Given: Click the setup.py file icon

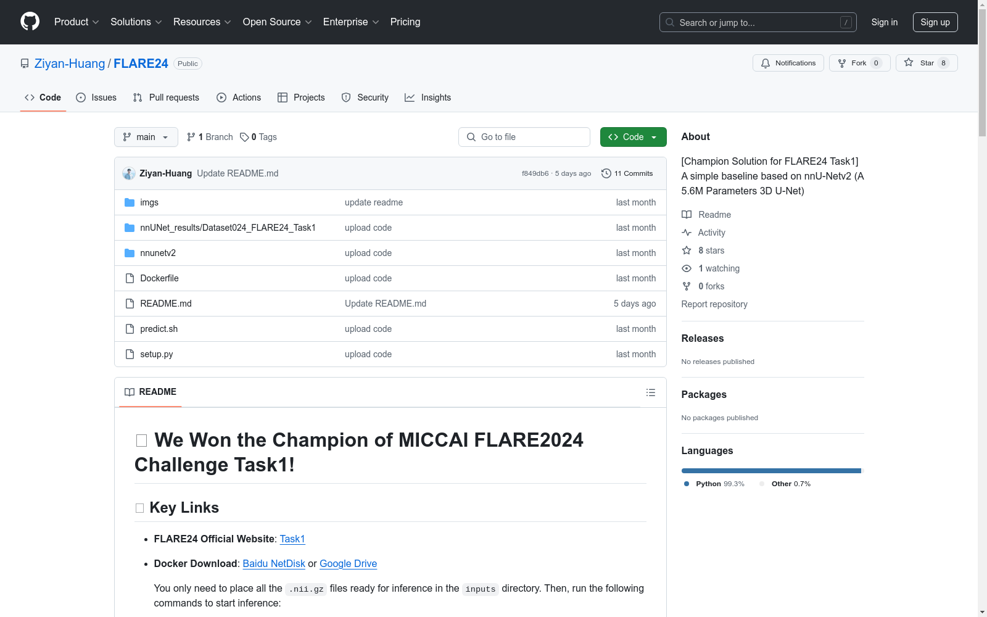Looking at the screenshot, I should (130, 354).
